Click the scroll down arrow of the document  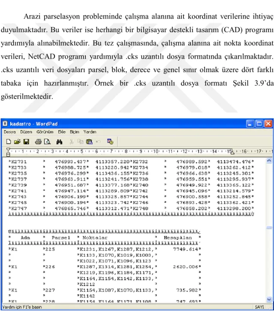(269, 299)
